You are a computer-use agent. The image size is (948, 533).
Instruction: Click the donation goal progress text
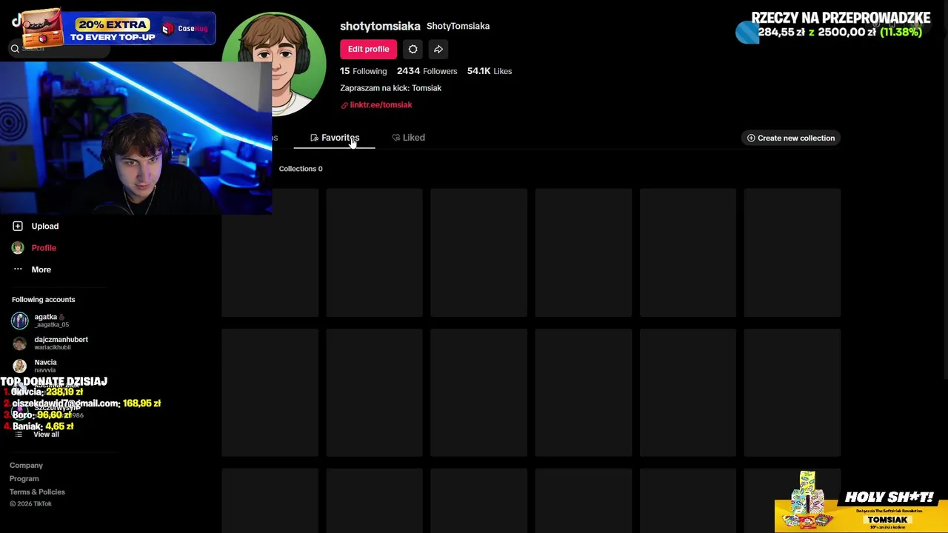[x=840, y=32]
